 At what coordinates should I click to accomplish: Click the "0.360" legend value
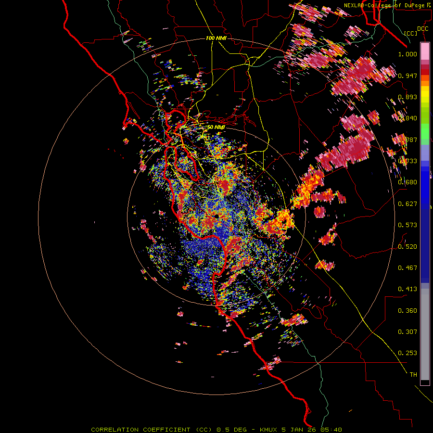[408, 311]
